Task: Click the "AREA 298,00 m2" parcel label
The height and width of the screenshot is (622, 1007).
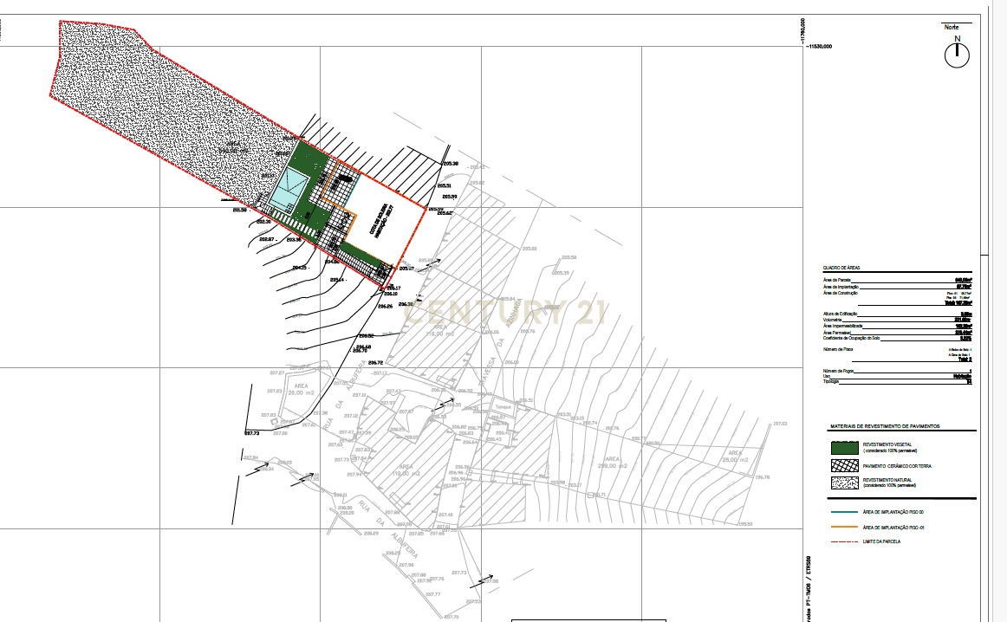Action: click(x=613, y=463)
